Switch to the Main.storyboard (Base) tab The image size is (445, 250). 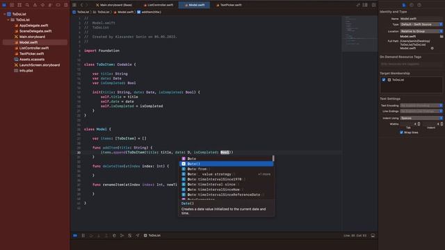114,5
